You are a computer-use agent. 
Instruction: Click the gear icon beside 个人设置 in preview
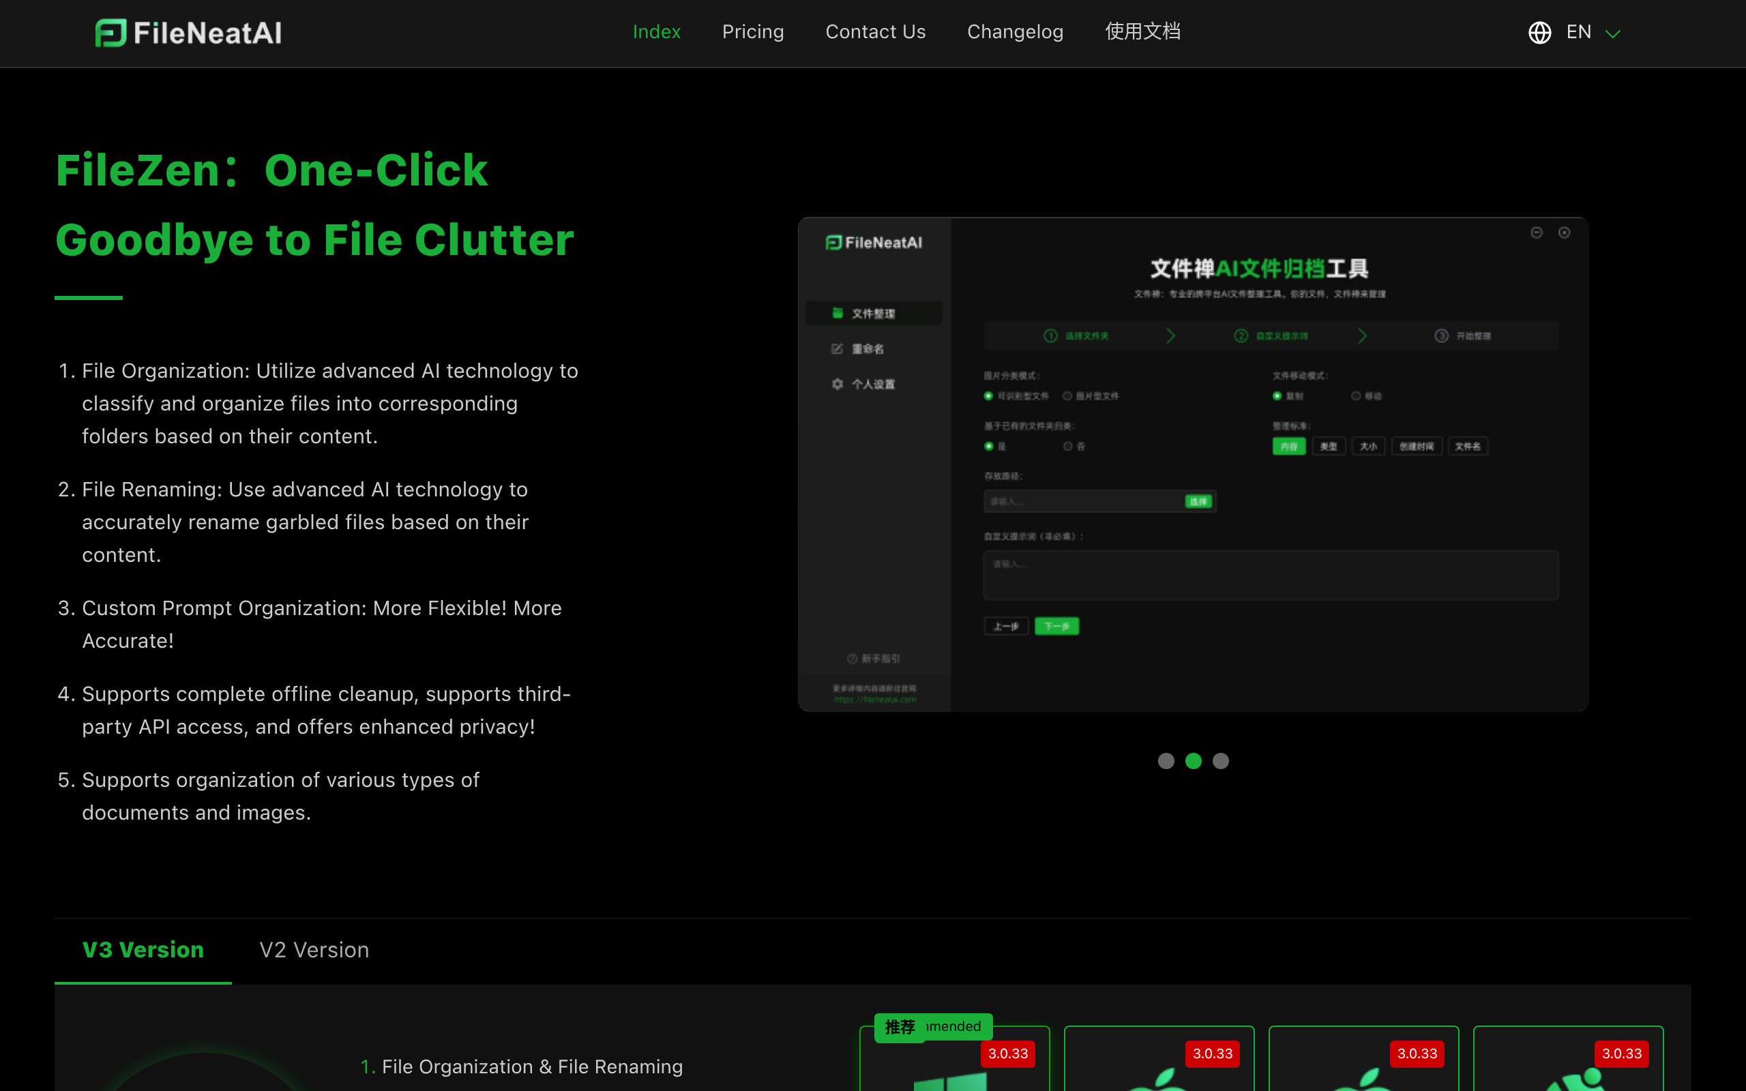tap(838, 384)
